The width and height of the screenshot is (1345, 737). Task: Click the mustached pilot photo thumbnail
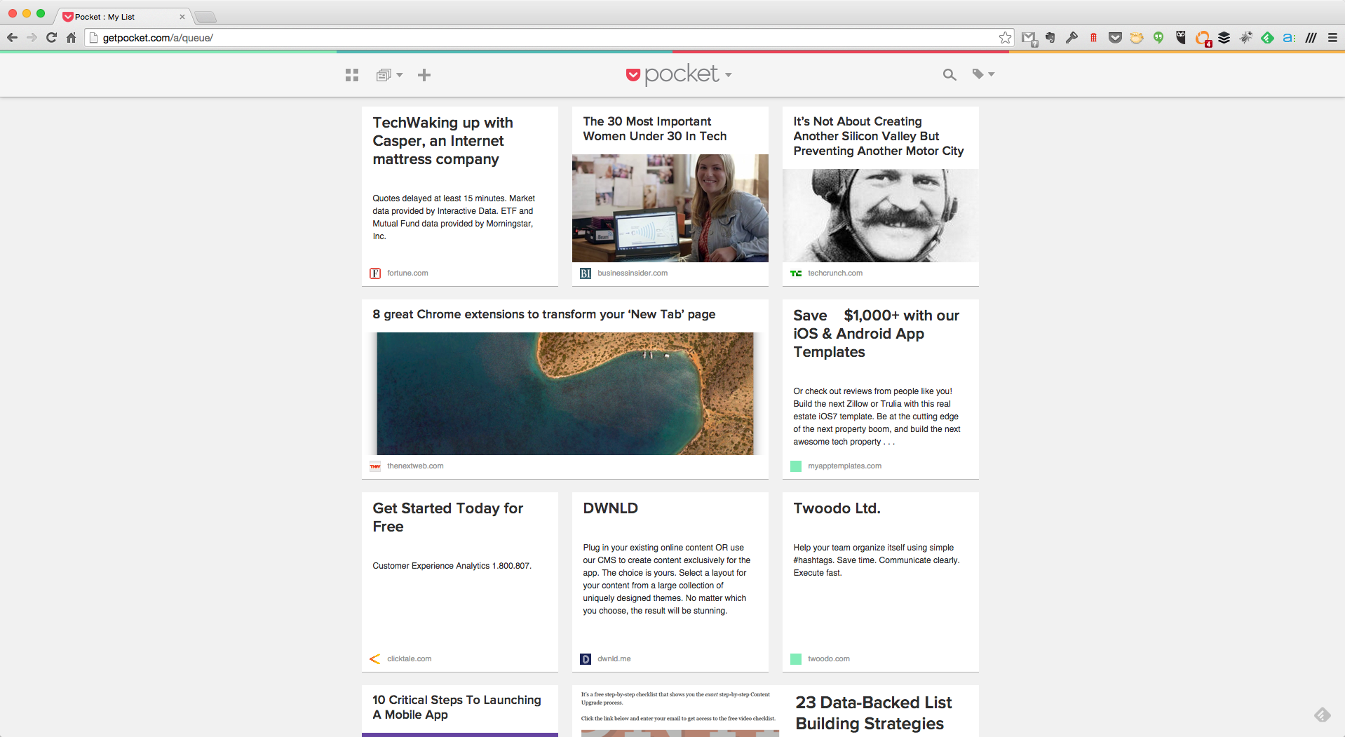click(881, 216)
